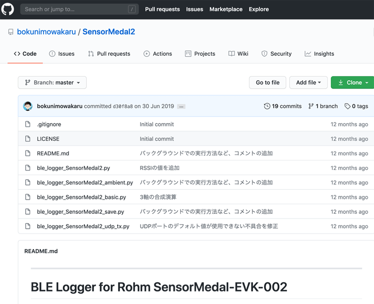Click the file icon for ble_logger_SensorMedal2.py

click(x=28, y=168)
